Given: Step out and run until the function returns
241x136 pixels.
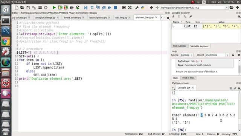Looking at the screenshot, I should (x=104, y=8).
